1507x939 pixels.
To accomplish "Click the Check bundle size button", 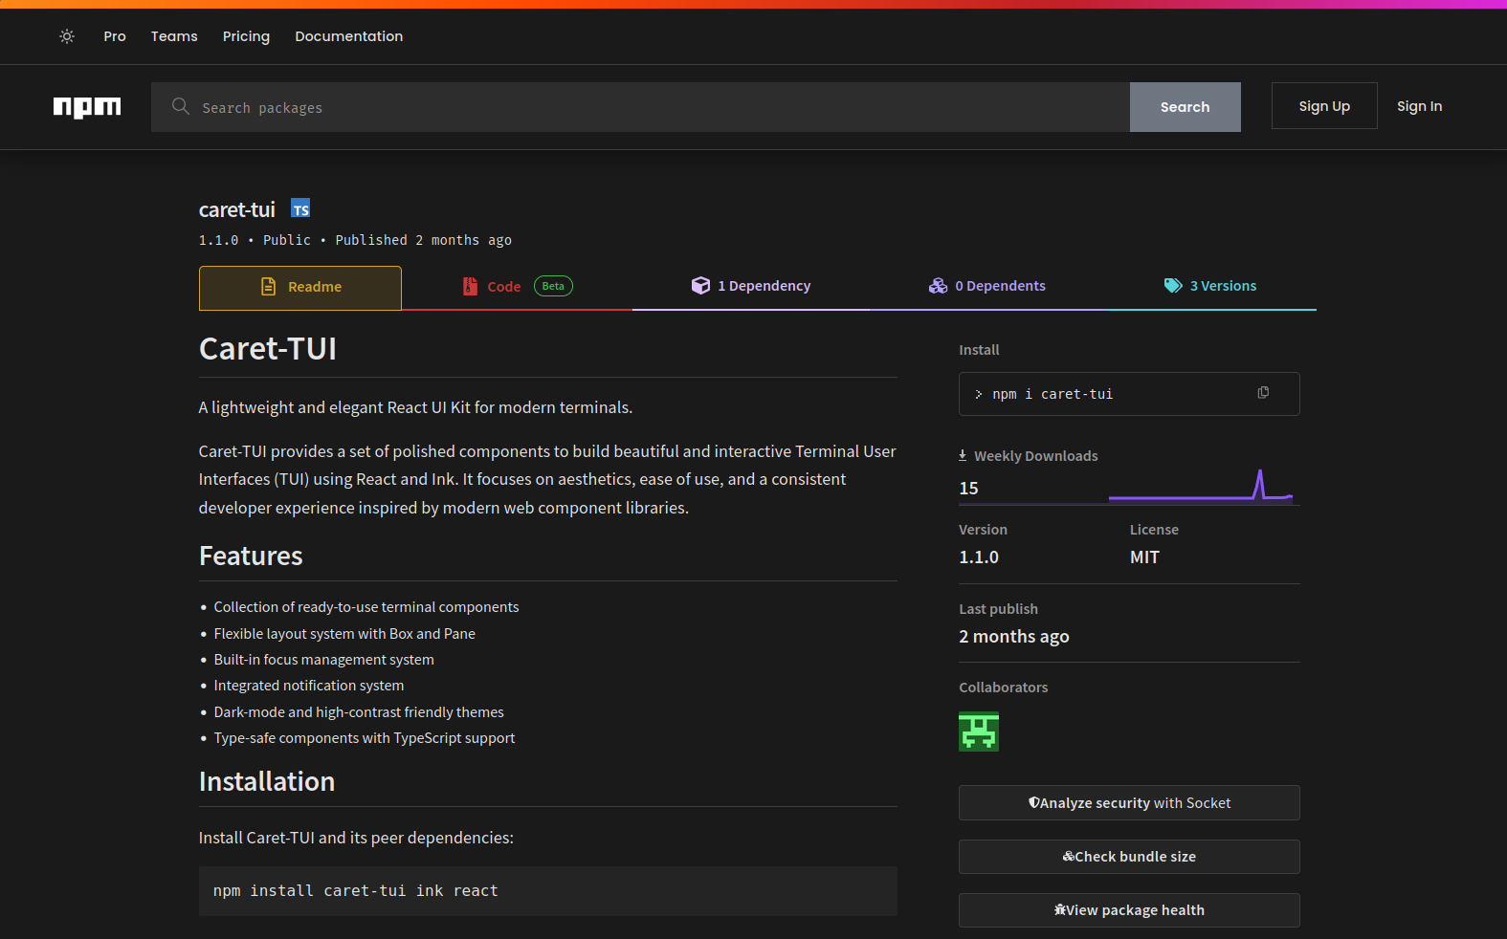I will (x=1129, y=857).
